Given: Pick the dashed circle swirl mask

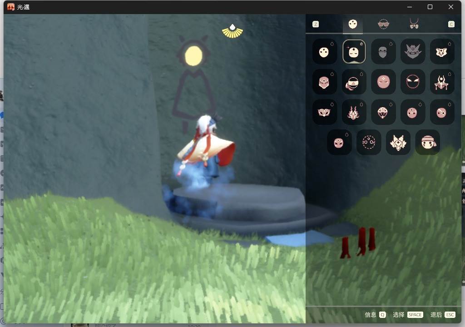Looking at the screenshot, I should [369, 143].
